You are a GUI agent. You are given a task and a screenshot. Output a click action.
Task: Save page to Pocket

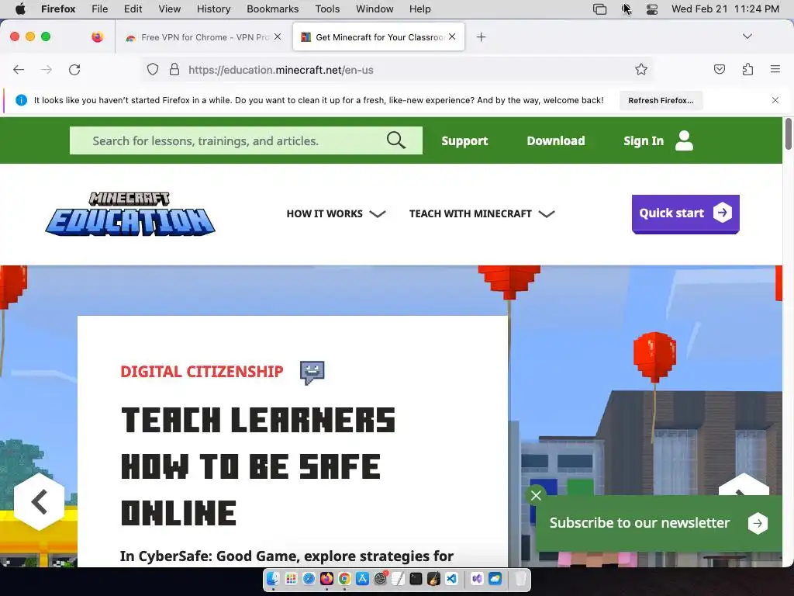tap(719, 69)
